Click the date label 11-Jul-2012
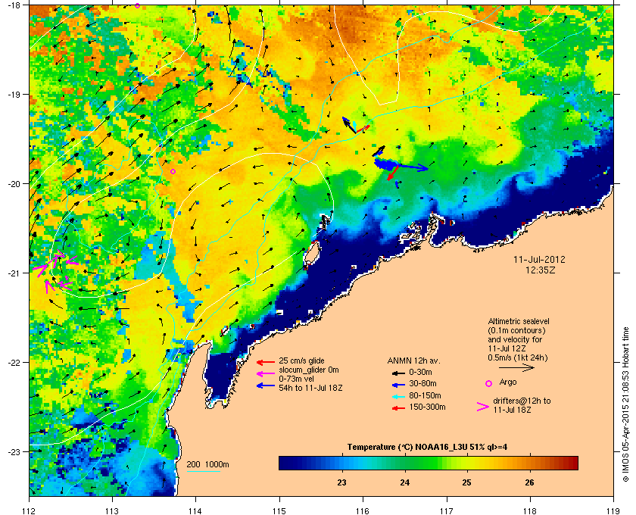Image resolution: width=636 pixels, height=515 pixels. 539,260
